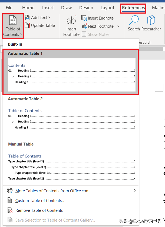This screenshot has width=165, height=227.
Task: Open the Layout ribbon tab
Action: [x=107, y=8]
